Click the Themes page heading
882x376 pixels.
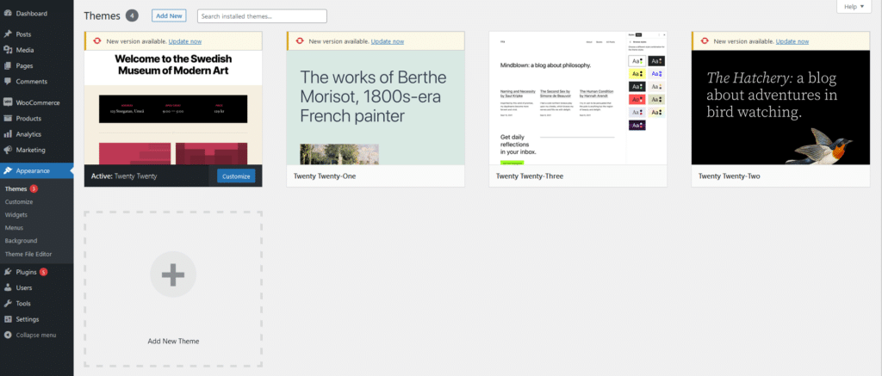102,15
